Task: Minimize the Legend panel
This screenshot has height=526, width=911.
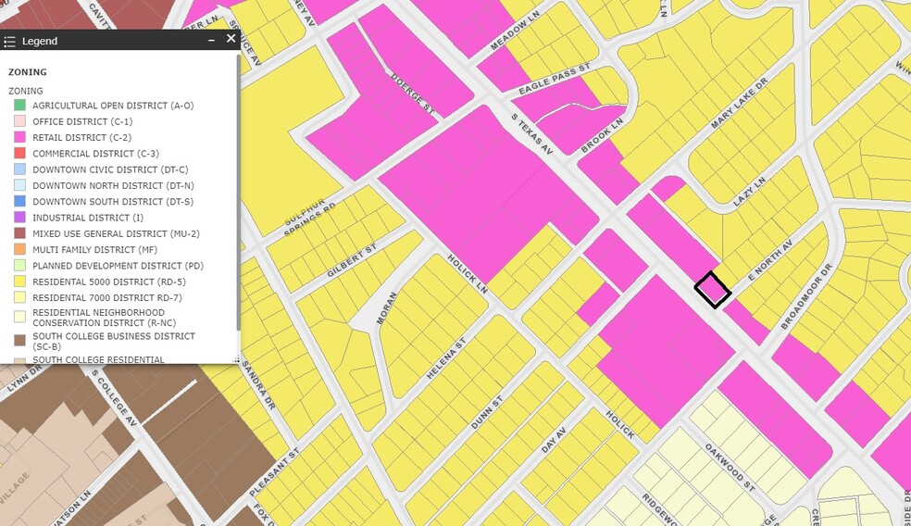Action: [x=211, y=40]
